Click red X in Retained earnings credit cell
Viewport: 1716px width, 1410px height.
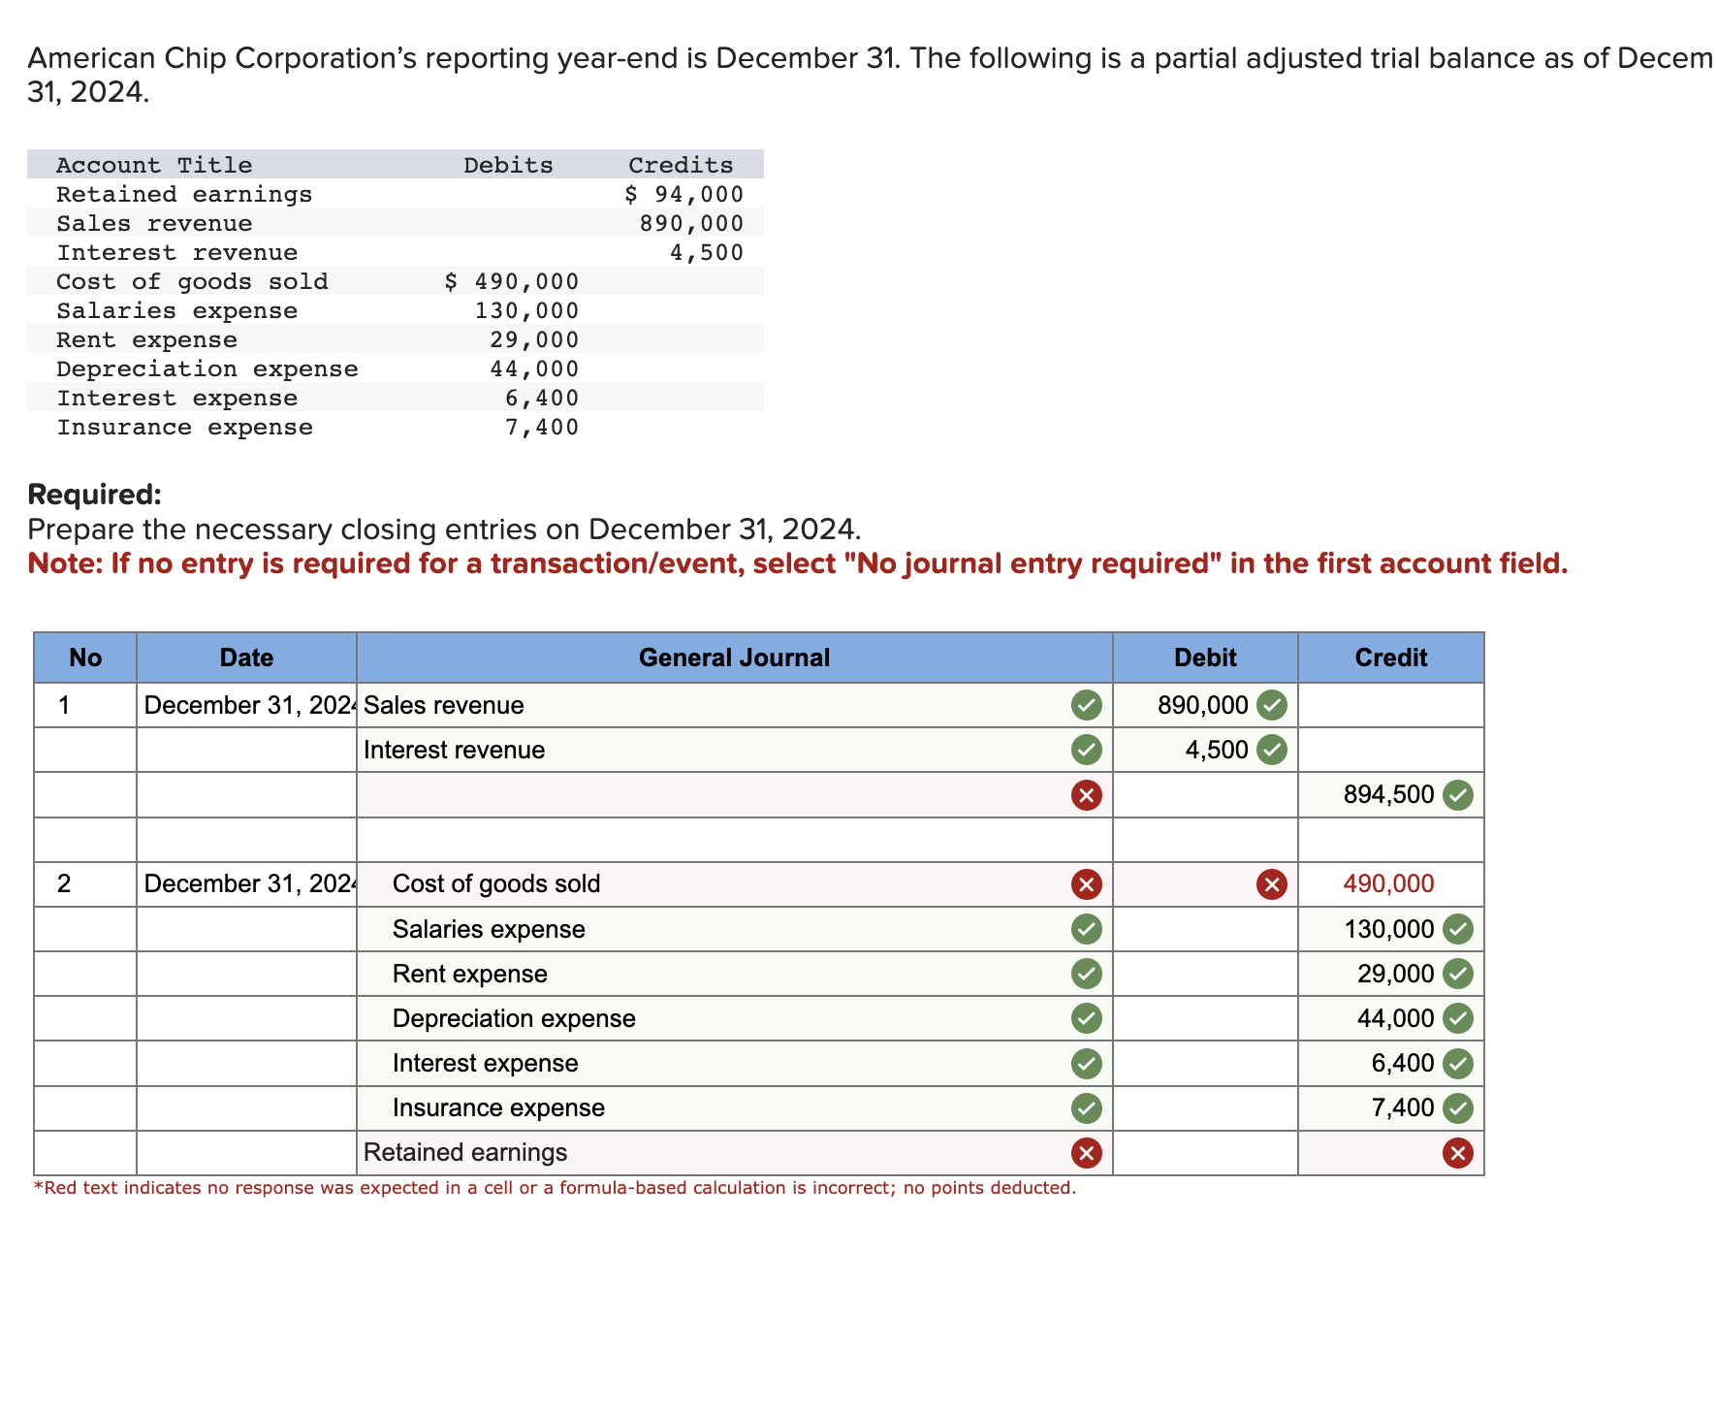tap(1457, 1153)
